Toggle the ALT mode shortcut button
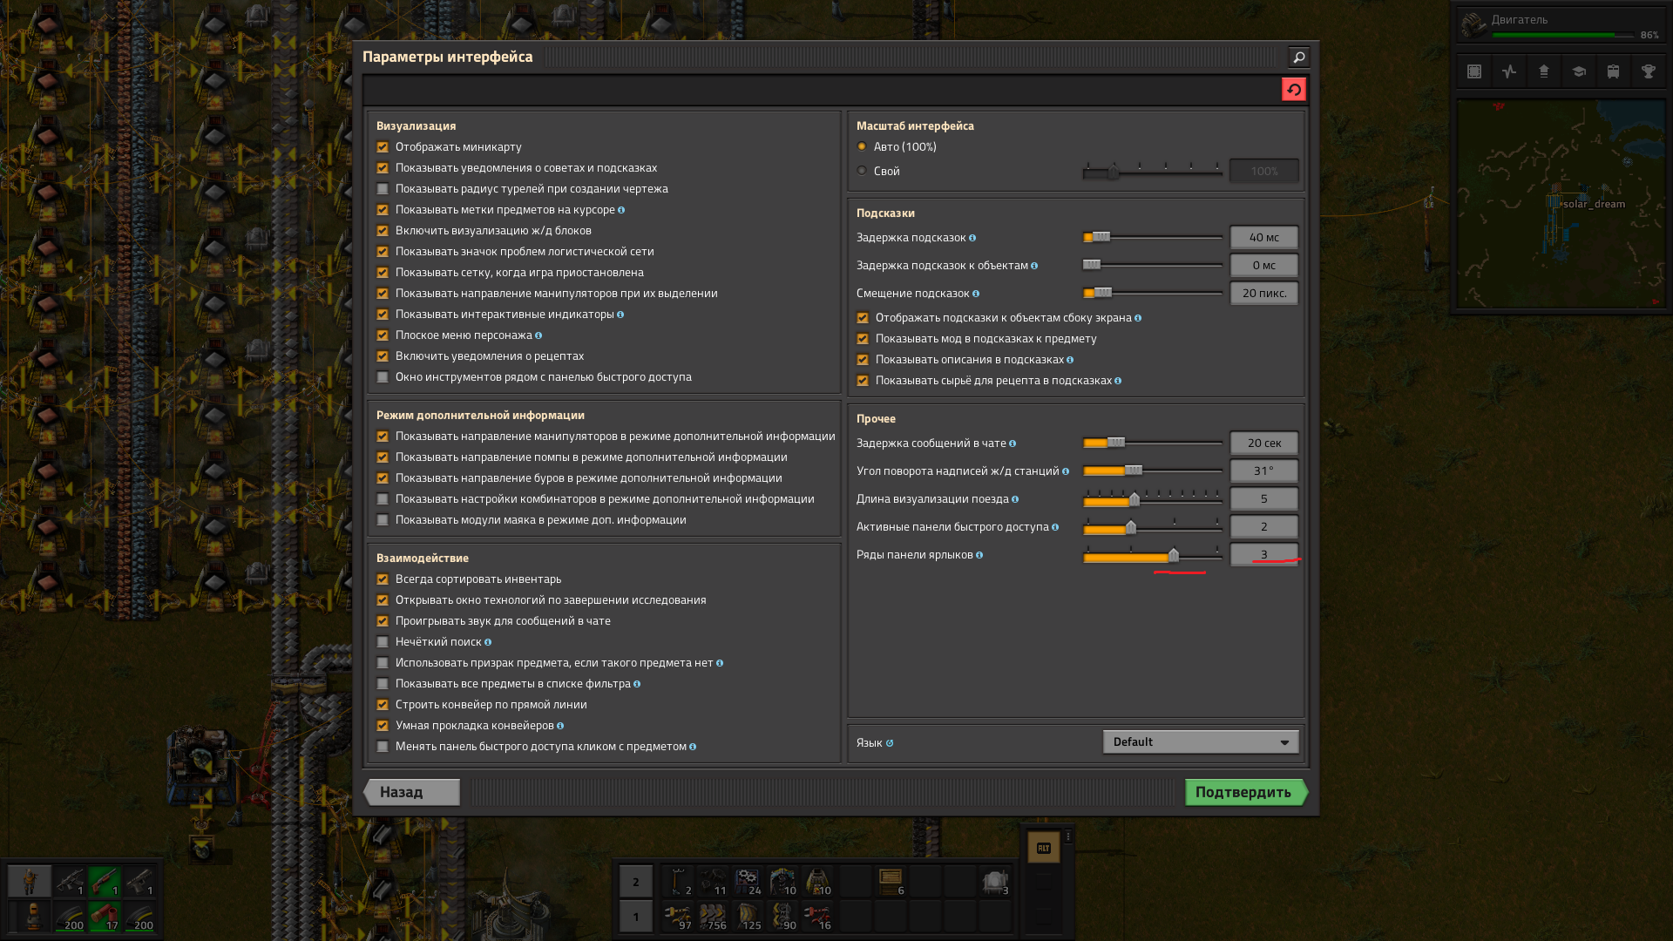 1044,848
